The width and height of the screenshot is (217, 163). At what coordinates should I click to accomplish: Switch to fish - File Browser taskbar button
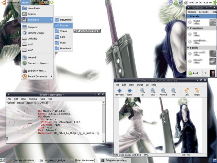pyautogui.click(x=83, y=160)
